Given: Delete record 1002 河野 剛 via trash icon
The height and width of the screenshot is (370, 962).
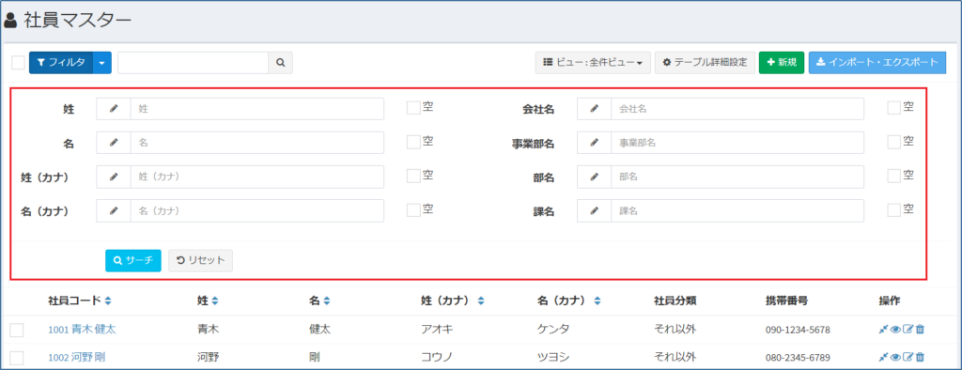Looking at the screenshot, I should click(920, 357).
